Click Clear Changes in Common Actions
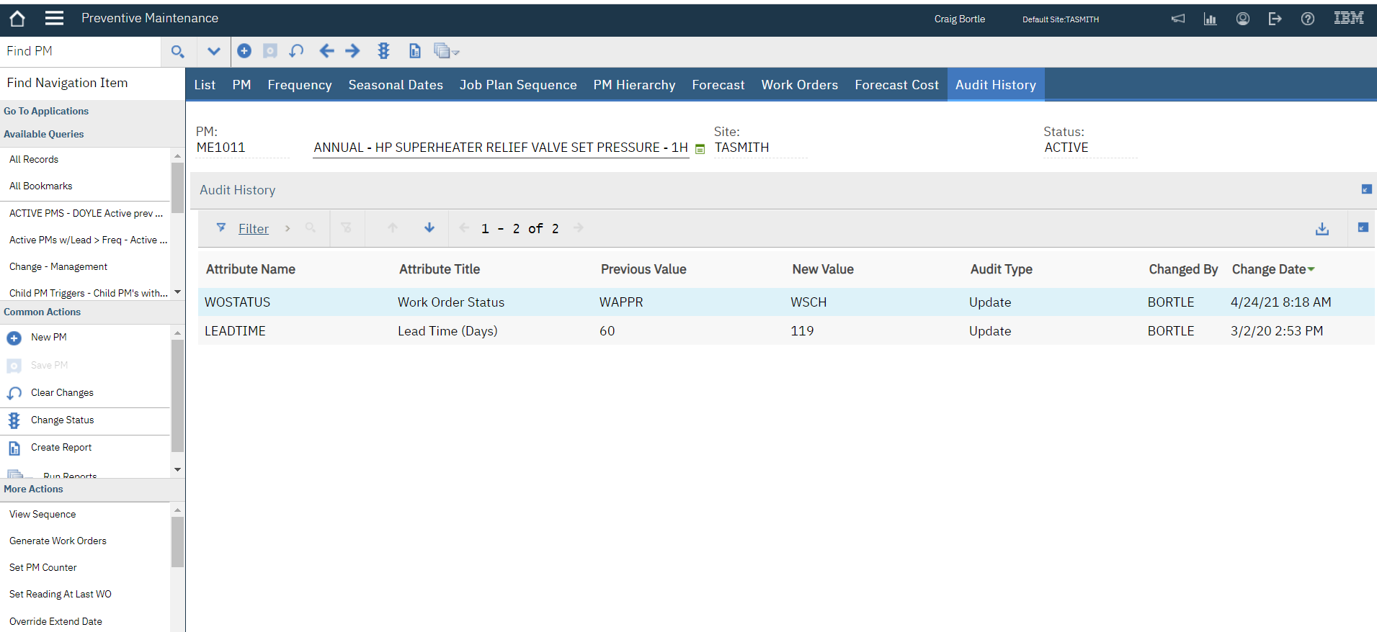Screen dimensions: 1377x632 (x=62, y=392)
